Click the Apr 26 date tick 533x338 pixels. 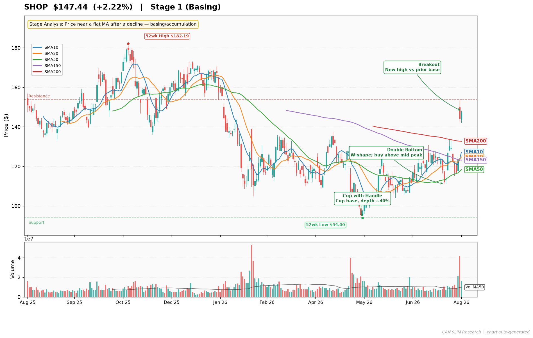coord(316,303)
